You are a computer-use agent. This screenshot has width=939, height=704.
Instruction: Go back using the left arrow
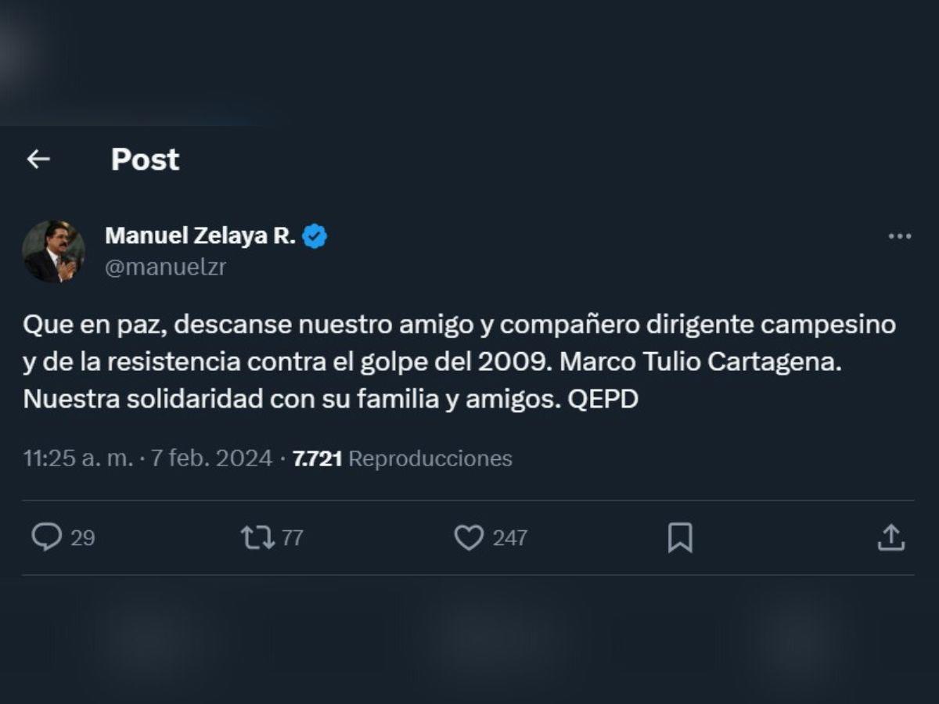point(38,160)
